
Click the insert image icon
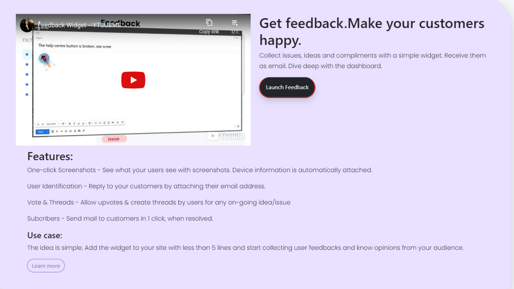pos(75,132)
